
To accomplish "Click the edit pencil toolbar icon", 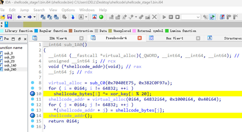I will point(148,17).
